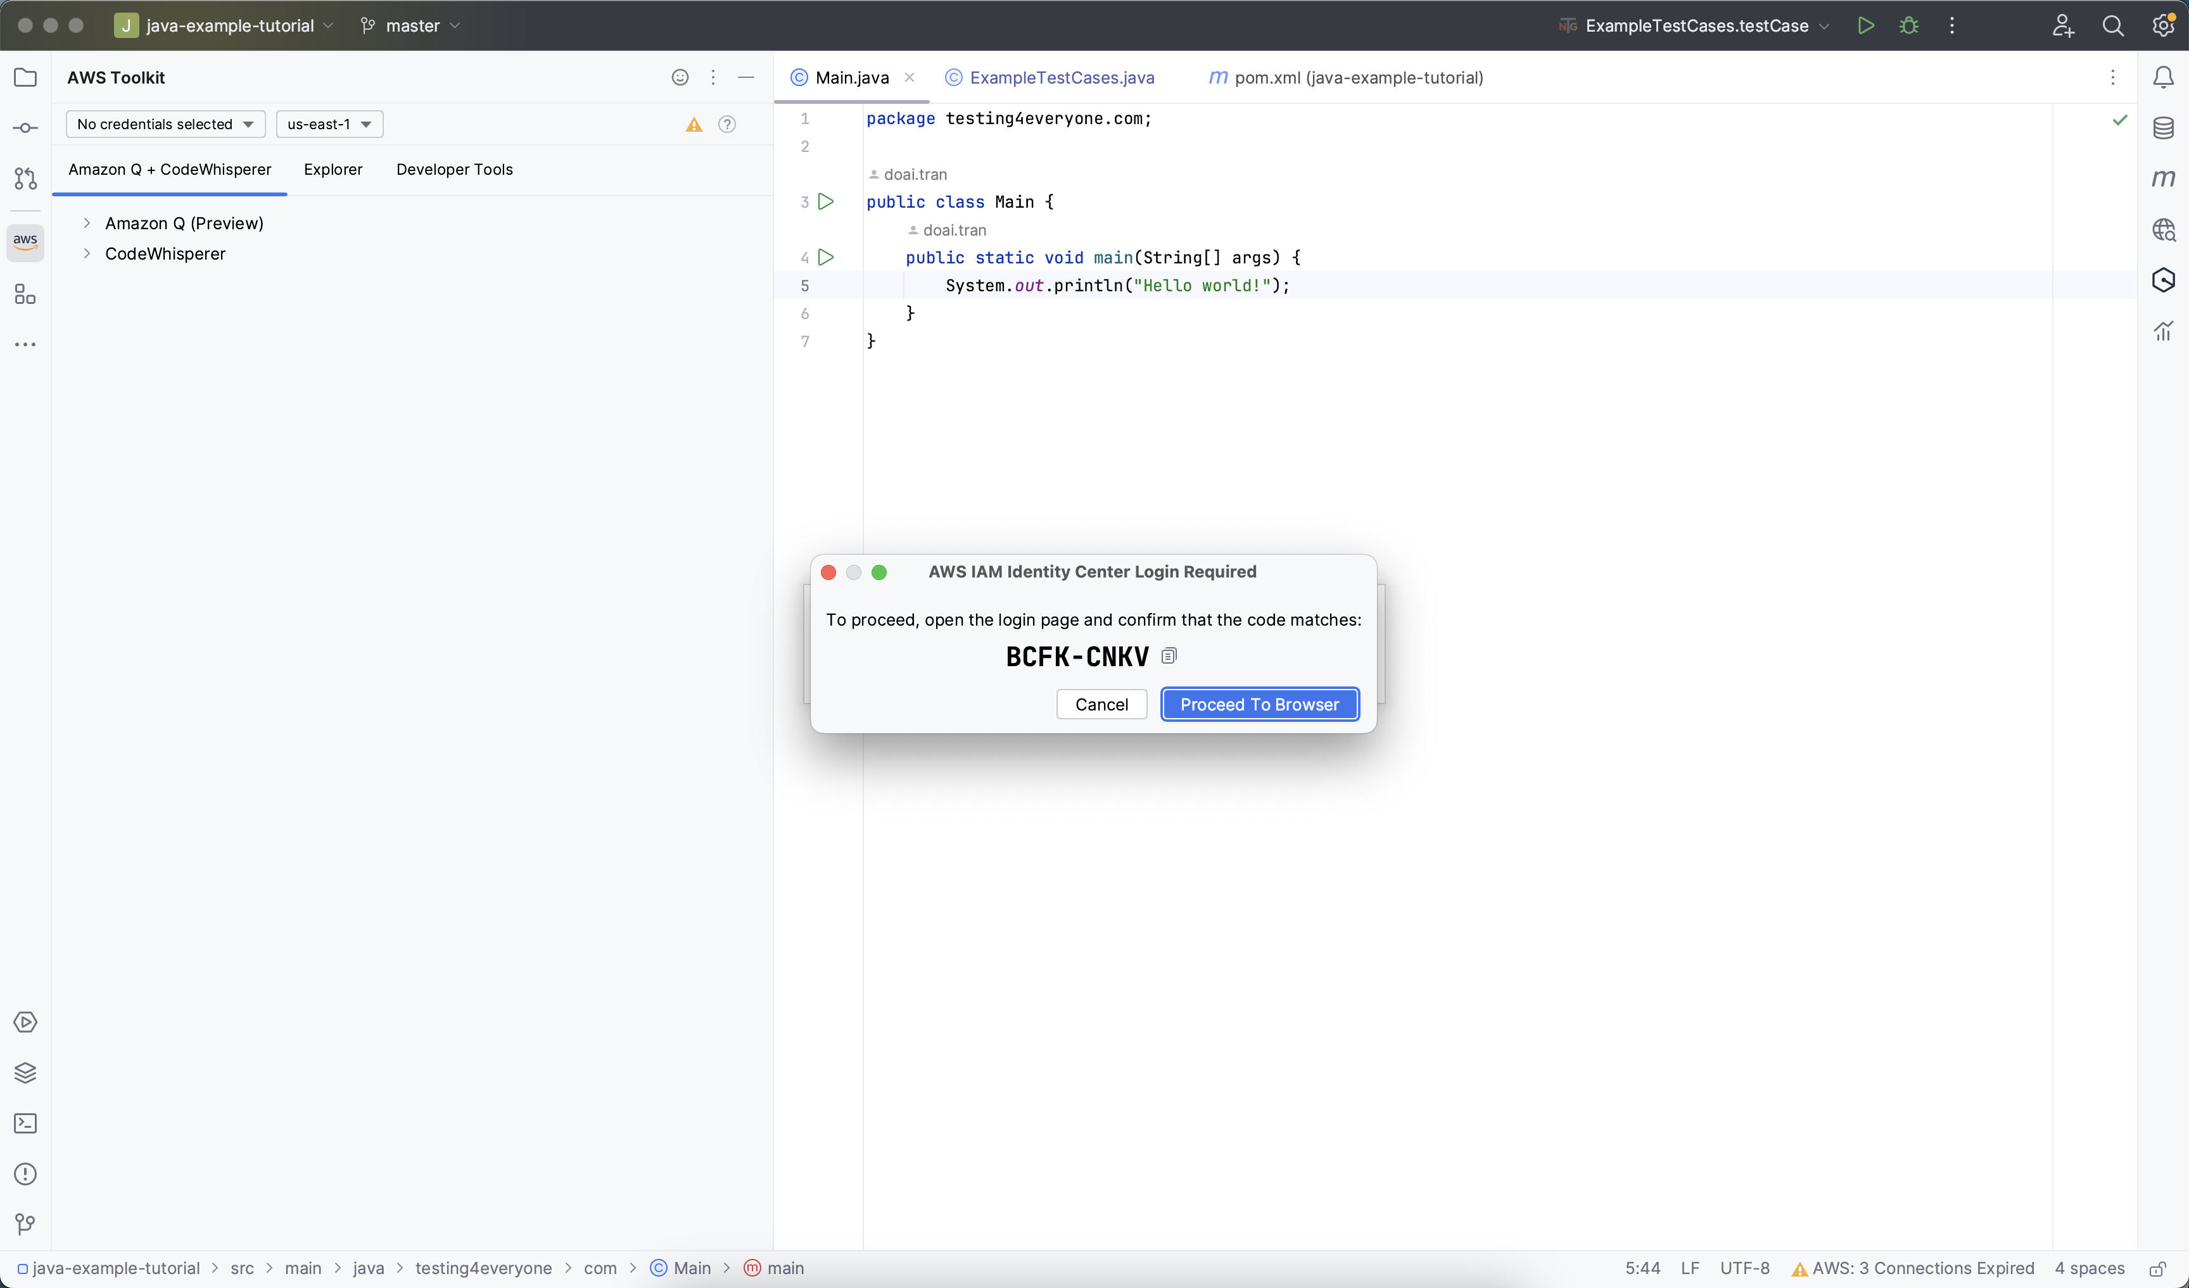Click the doai.tran author hint above class Main
Screen dimensions: 2189x1288
pos(908,175)
